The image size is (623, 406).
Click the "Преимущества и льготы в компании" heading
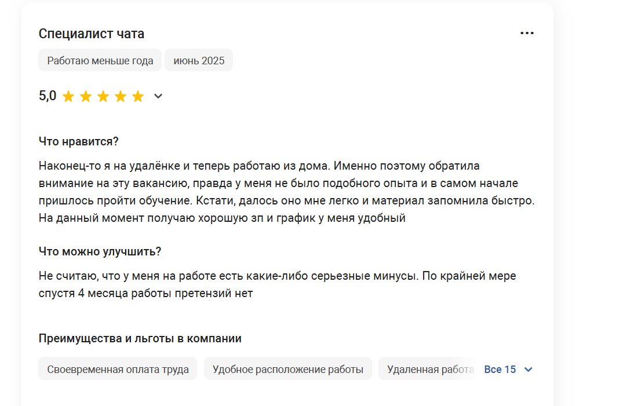(140, 338)
